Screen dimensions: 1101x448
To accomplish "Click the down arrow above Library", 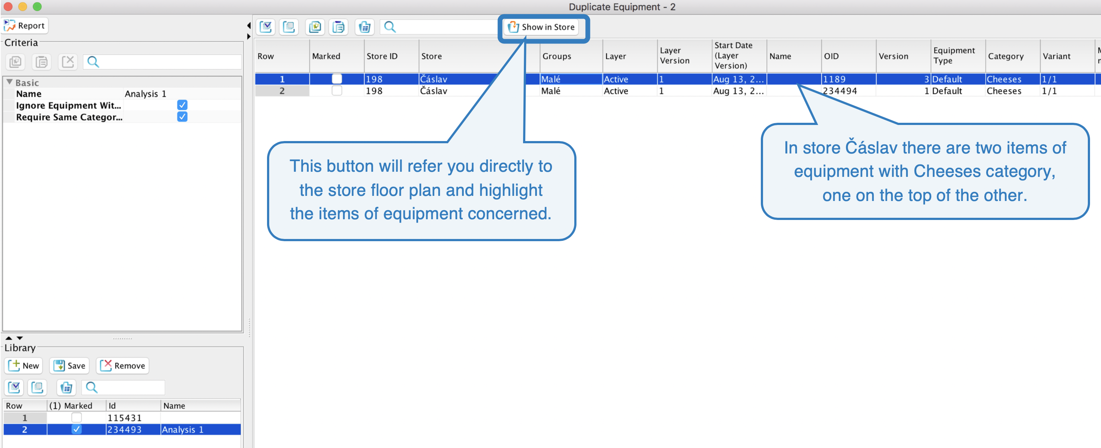I will coord(20,338).
